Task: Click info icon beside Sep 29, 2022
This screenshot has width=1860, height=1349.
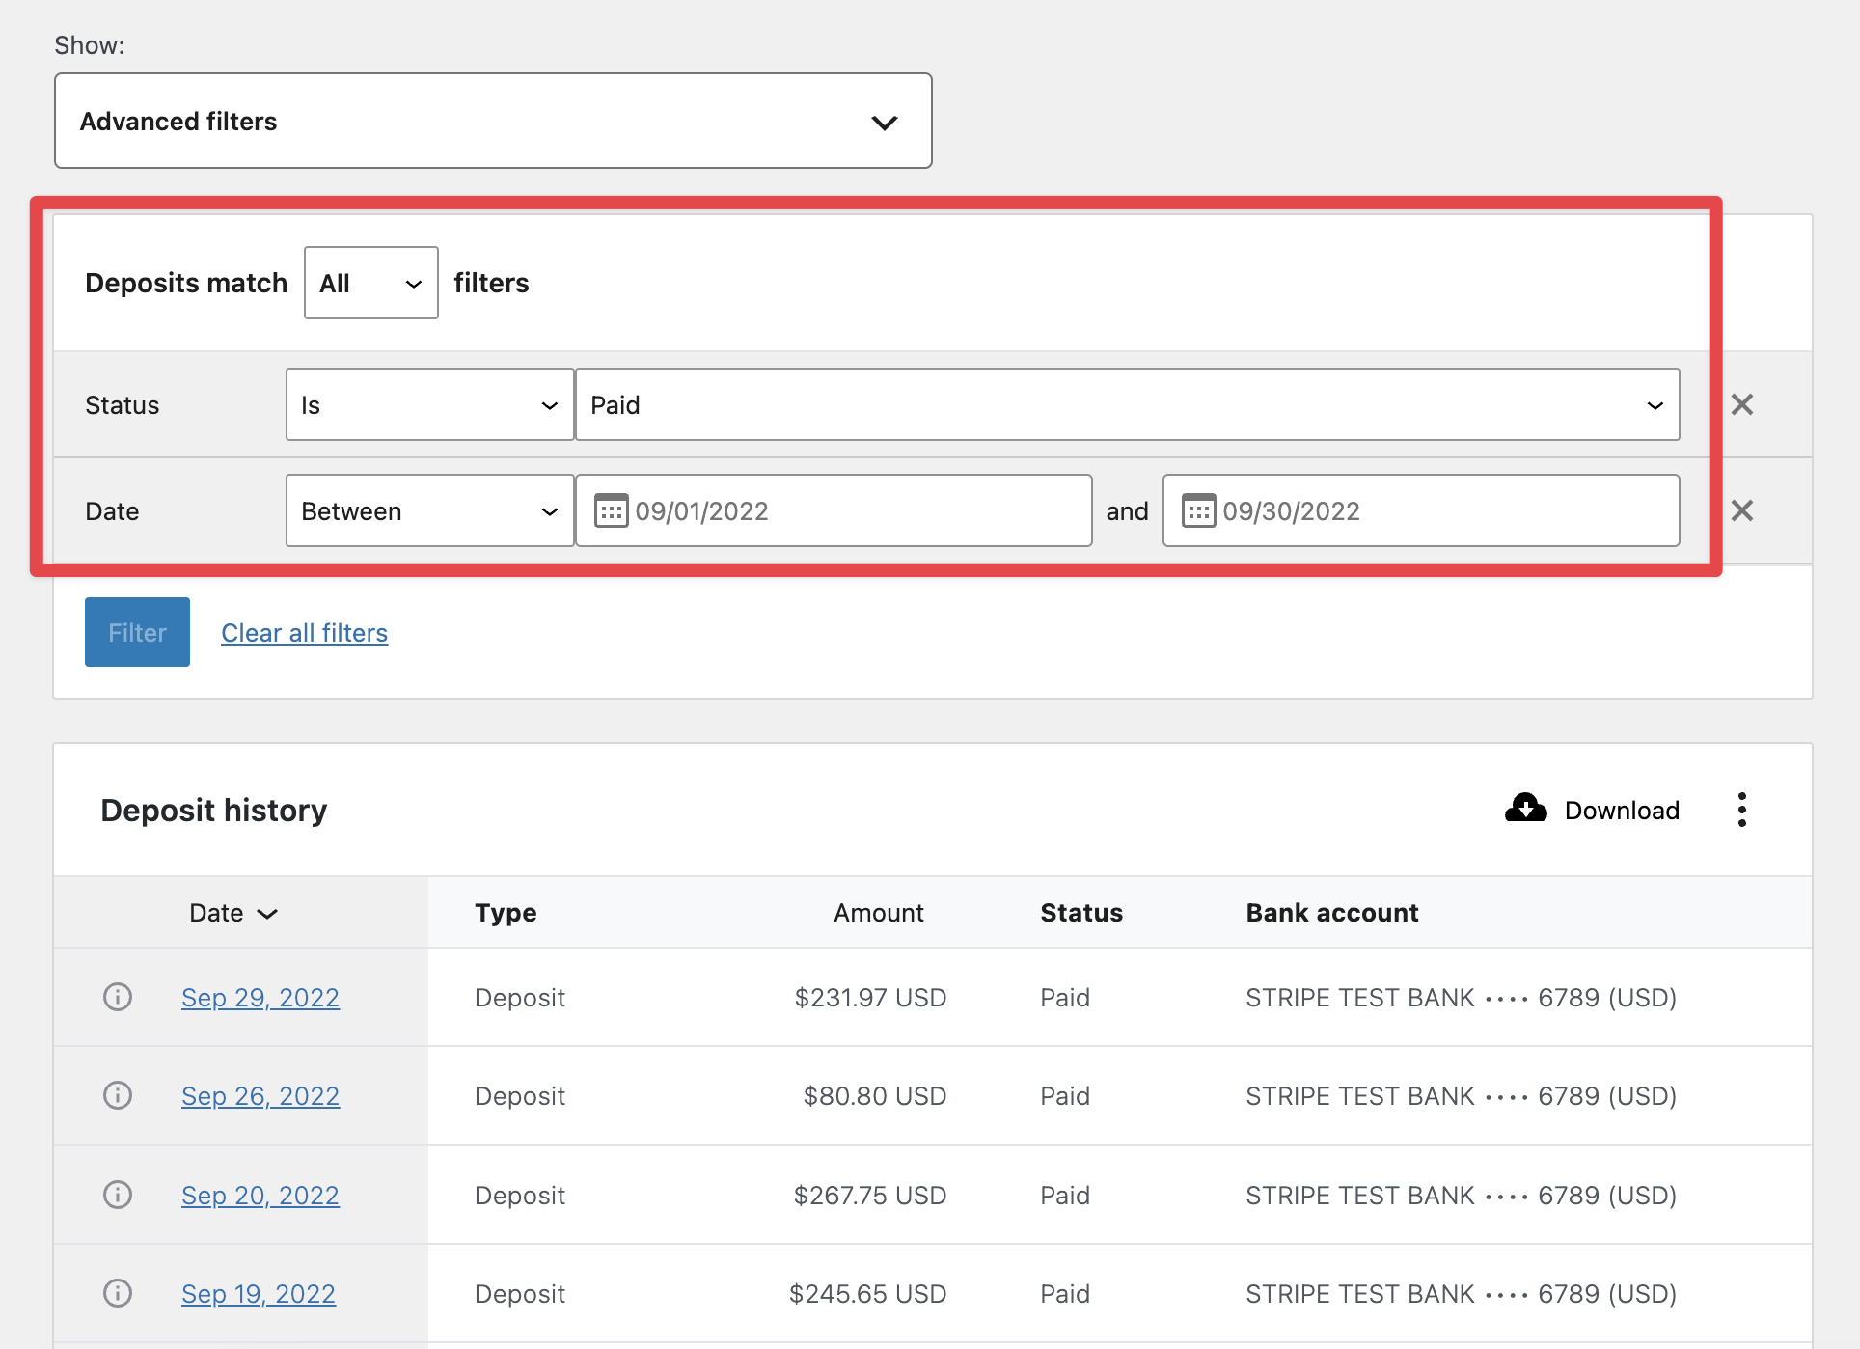Action: click(x=118, y=997)
